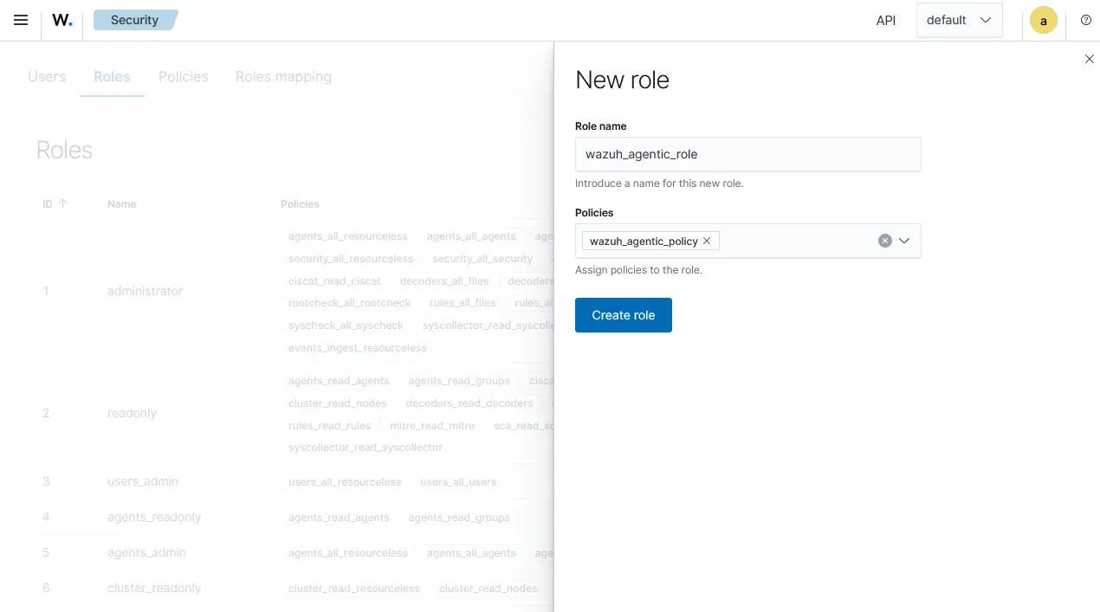The image size is (1100, 612).
Task: Expand the Policies combo box list
Action: pos(904,241)
